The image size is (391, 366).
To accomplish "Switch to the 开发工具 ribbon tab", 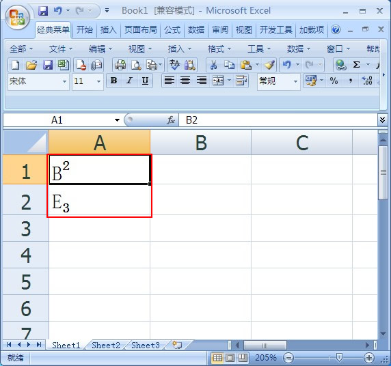I will coord(275,30).
